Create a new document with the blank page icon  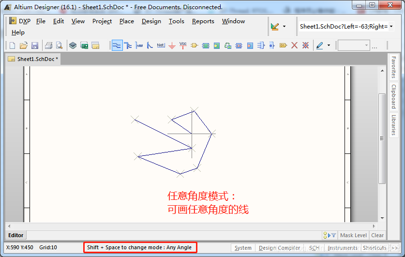point(12,45)
